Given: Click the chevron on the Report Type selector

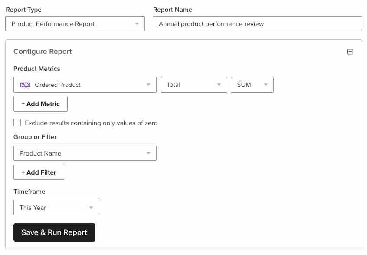Looking at the screenshot, I should [138, 23].
